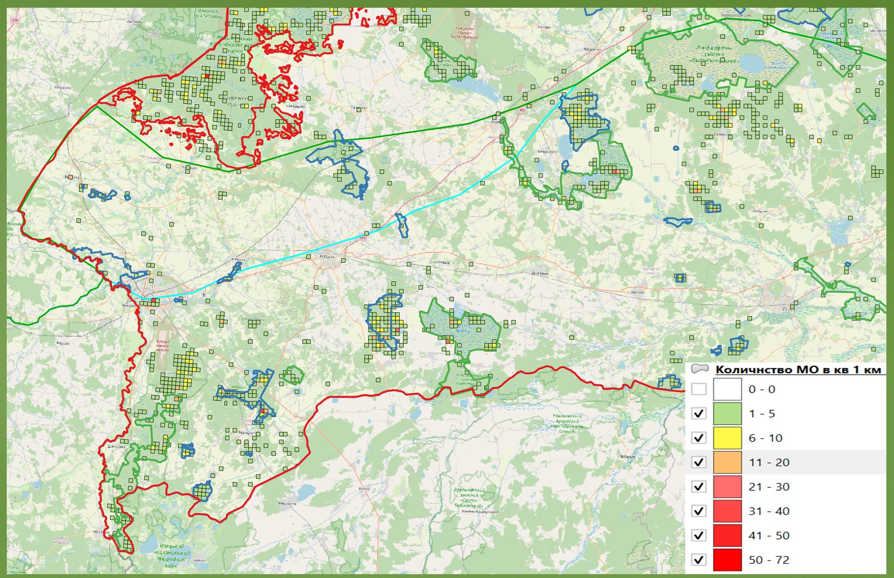This screenshot has height=578, width=894.
Task: Click the polygon layer icon beside the legend title
Action: pyautogui.click(x=700, y=369)
